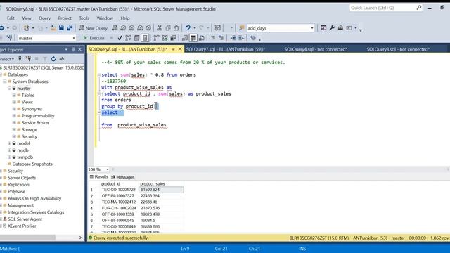The width and height of the screenshot is (450, 253).
Task: Click the Find in Files icon
Action: 241,28
